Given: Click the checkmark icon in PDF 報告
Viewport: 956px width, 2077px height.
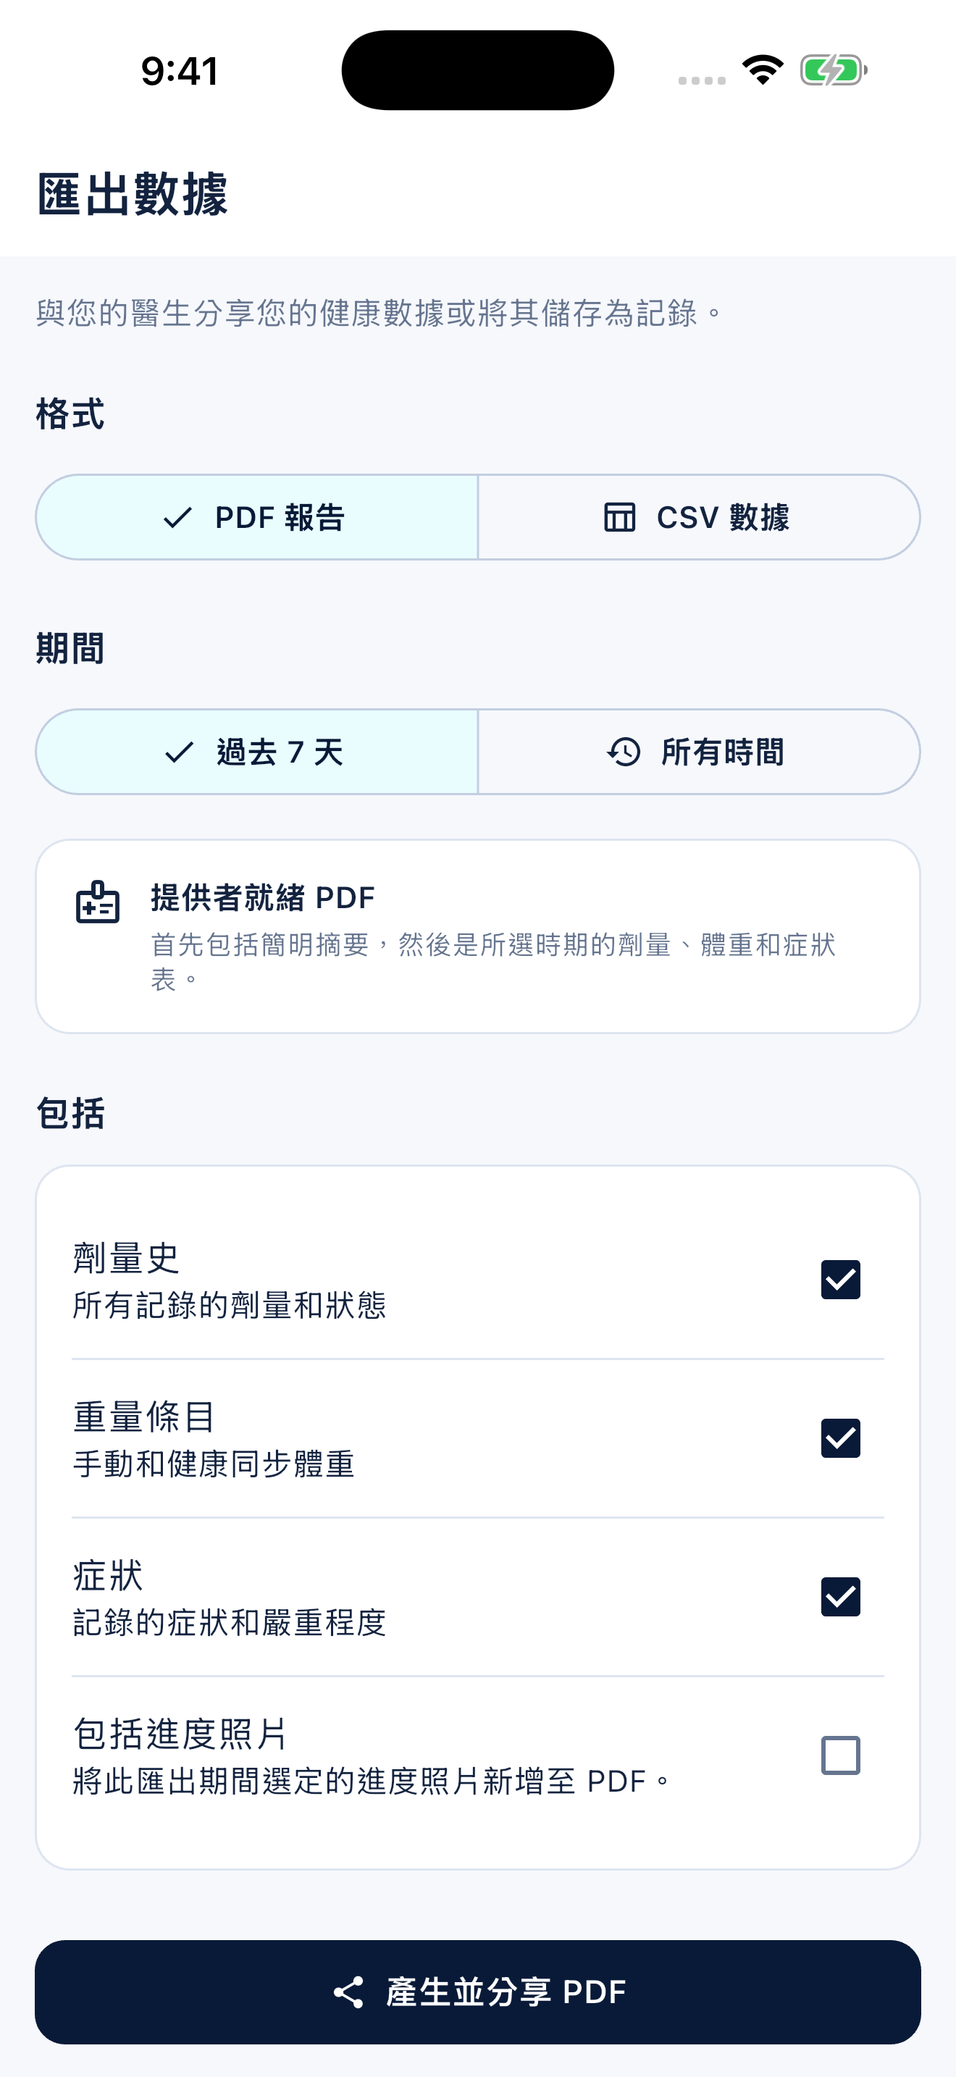Looking at the screenshot, I should (x=177, y=518).
